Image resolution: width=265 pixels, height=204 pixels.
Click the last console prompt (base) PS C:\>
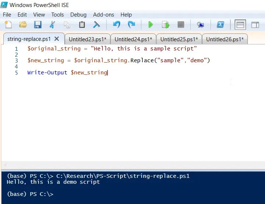[30, 194]
